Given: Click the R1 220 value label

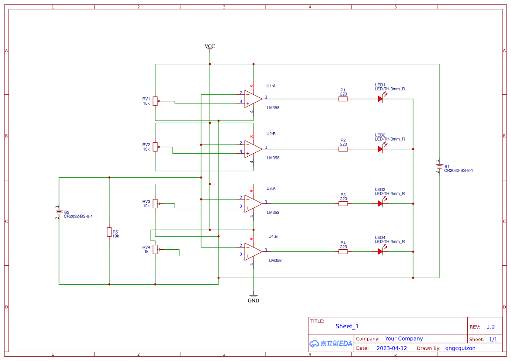Looking at the screenshot, I should (344, 94).
